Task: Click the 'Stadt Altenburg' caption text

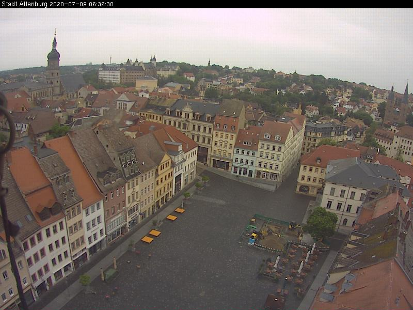Action: tap(25, 4)
